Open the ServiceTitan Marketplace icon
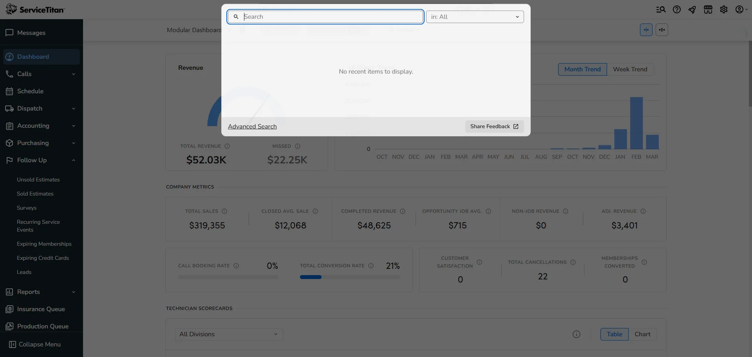The image size is (752, 357). click(708, 9)
